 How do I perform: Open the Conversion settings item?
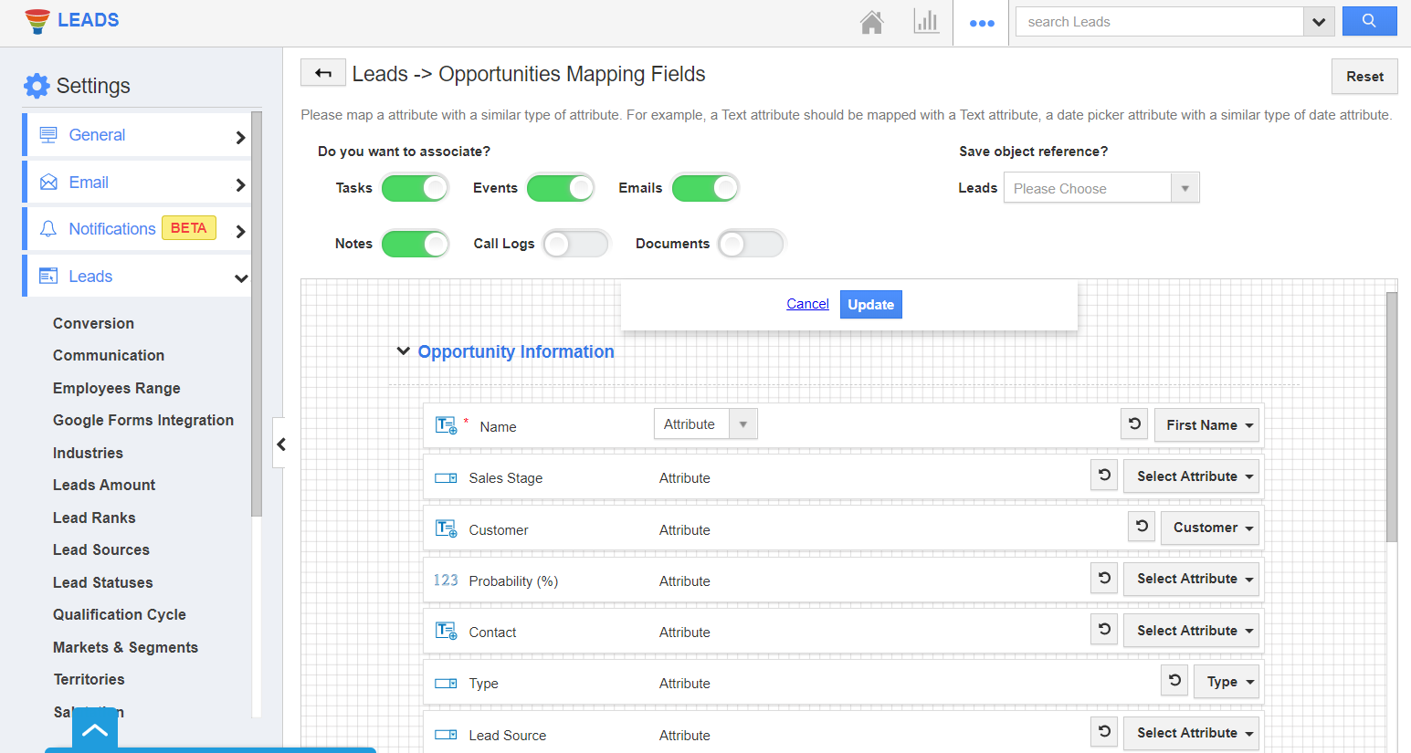[x=93, y=323]
